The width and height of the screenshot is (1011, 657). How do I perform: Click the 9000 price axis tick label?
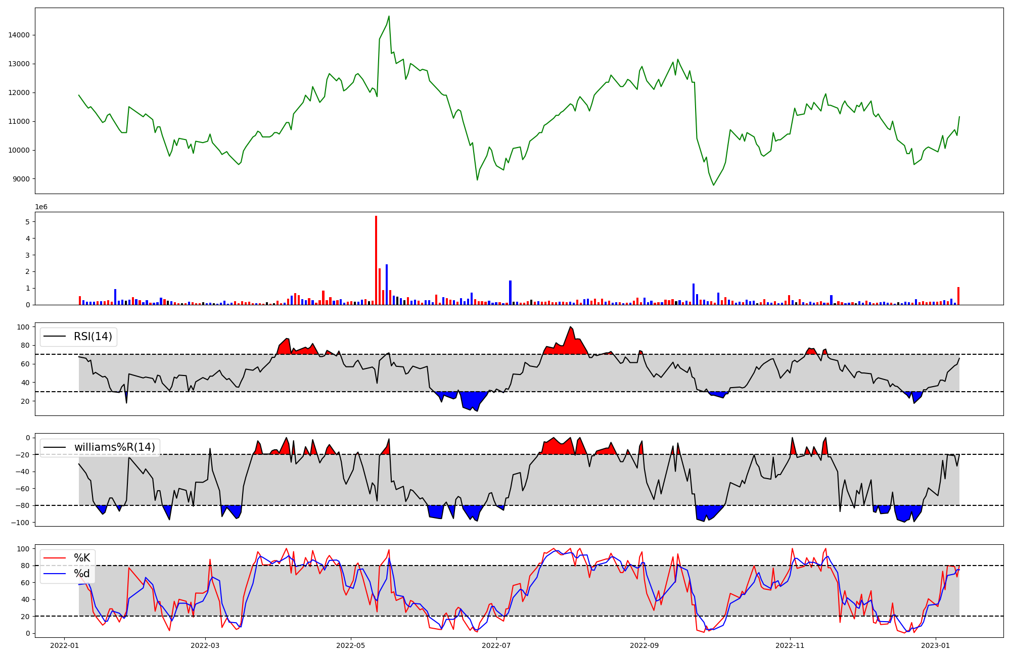[x=21, y=179]
